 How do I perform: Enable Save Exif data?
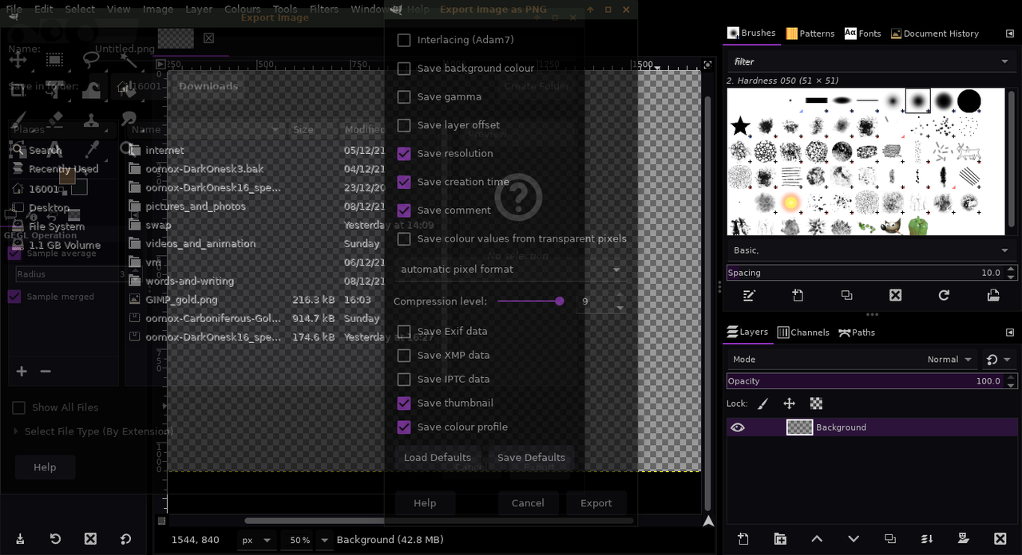tap(404, 331)
